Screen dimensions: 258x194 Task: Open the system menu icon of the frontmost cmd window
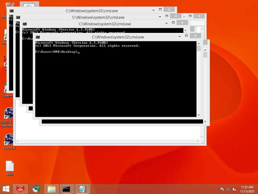point(38,37)
